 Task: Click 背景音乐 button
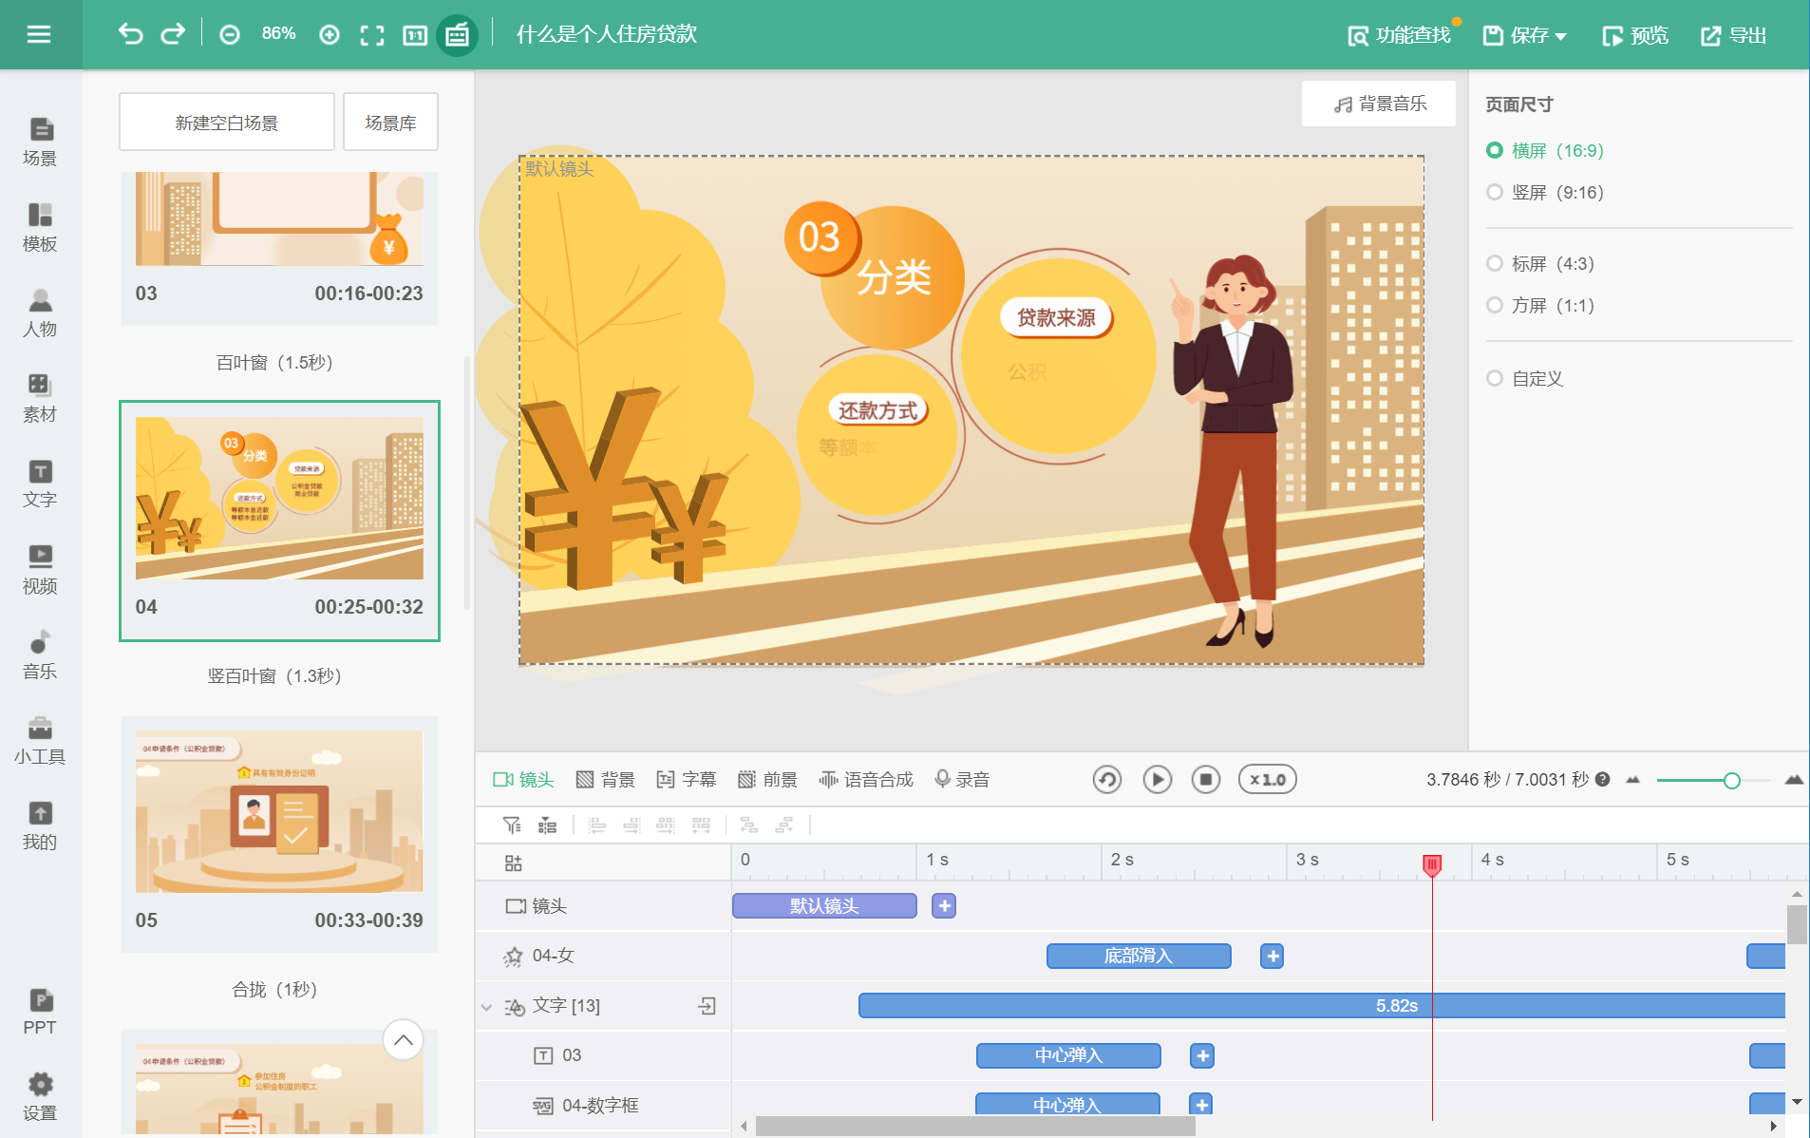point(1379,104)
